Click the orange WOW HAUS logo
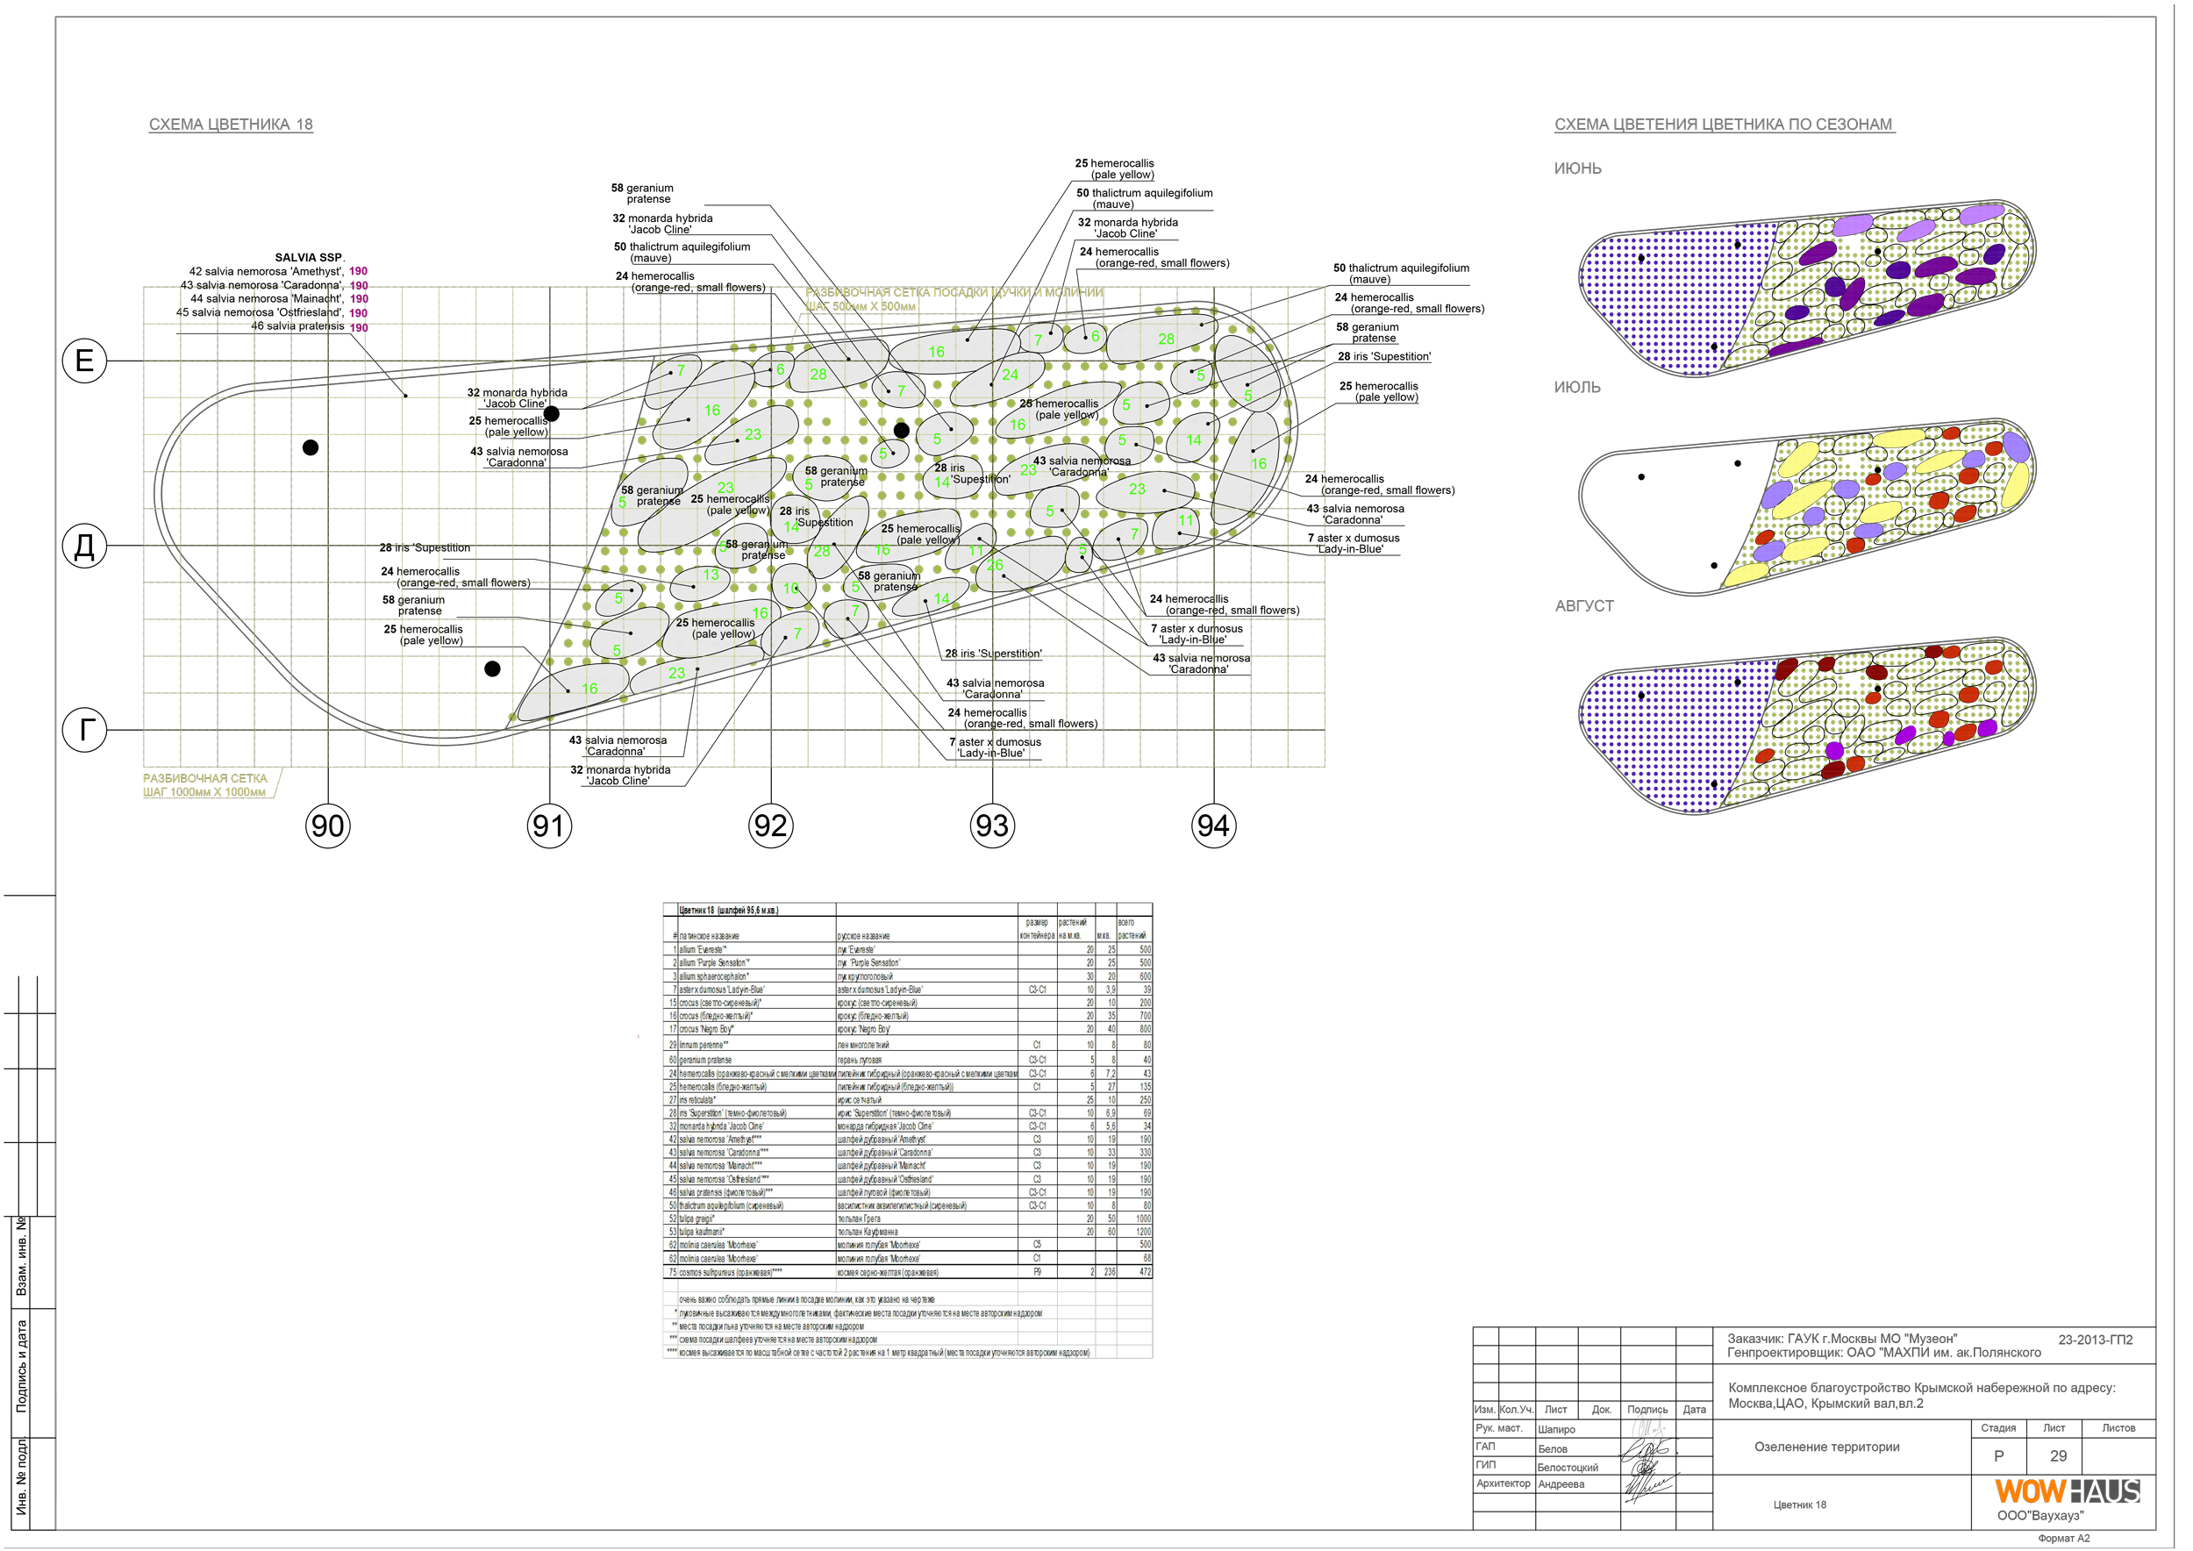Image resolution: width=2193 pixels, height=1551 pixels. (2029, 1494)
